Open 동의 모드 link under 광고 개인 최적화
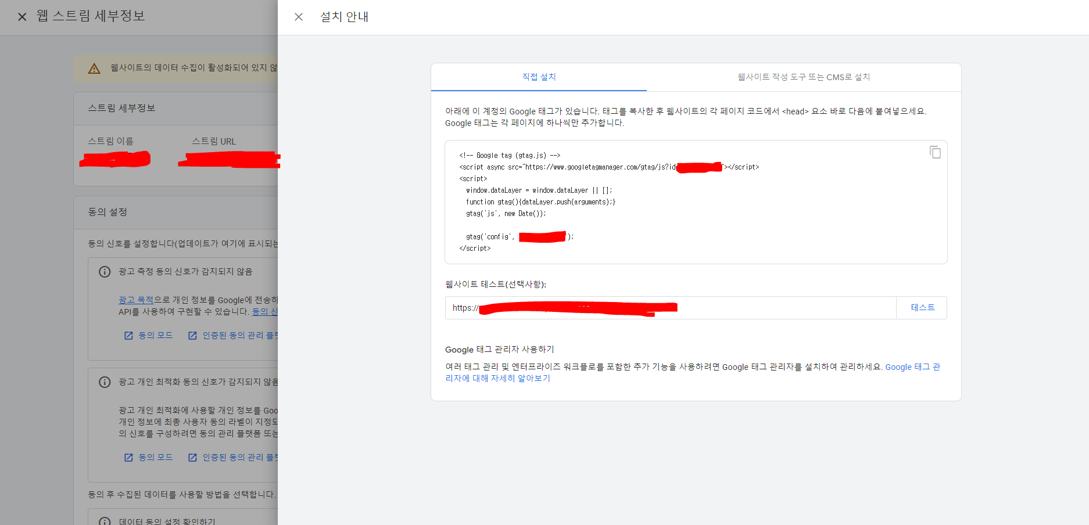1089x525 pixels. (x=156, y=457)
